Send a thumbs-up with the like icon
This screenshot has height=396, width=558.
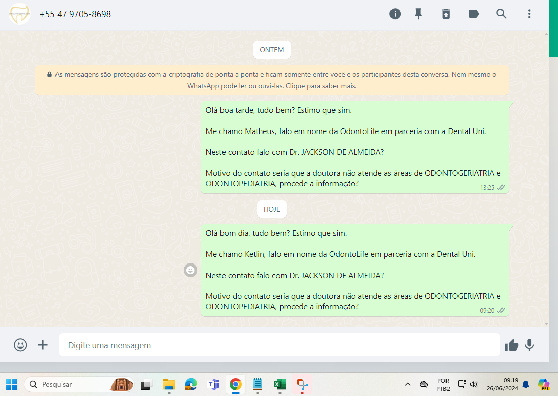512,345
